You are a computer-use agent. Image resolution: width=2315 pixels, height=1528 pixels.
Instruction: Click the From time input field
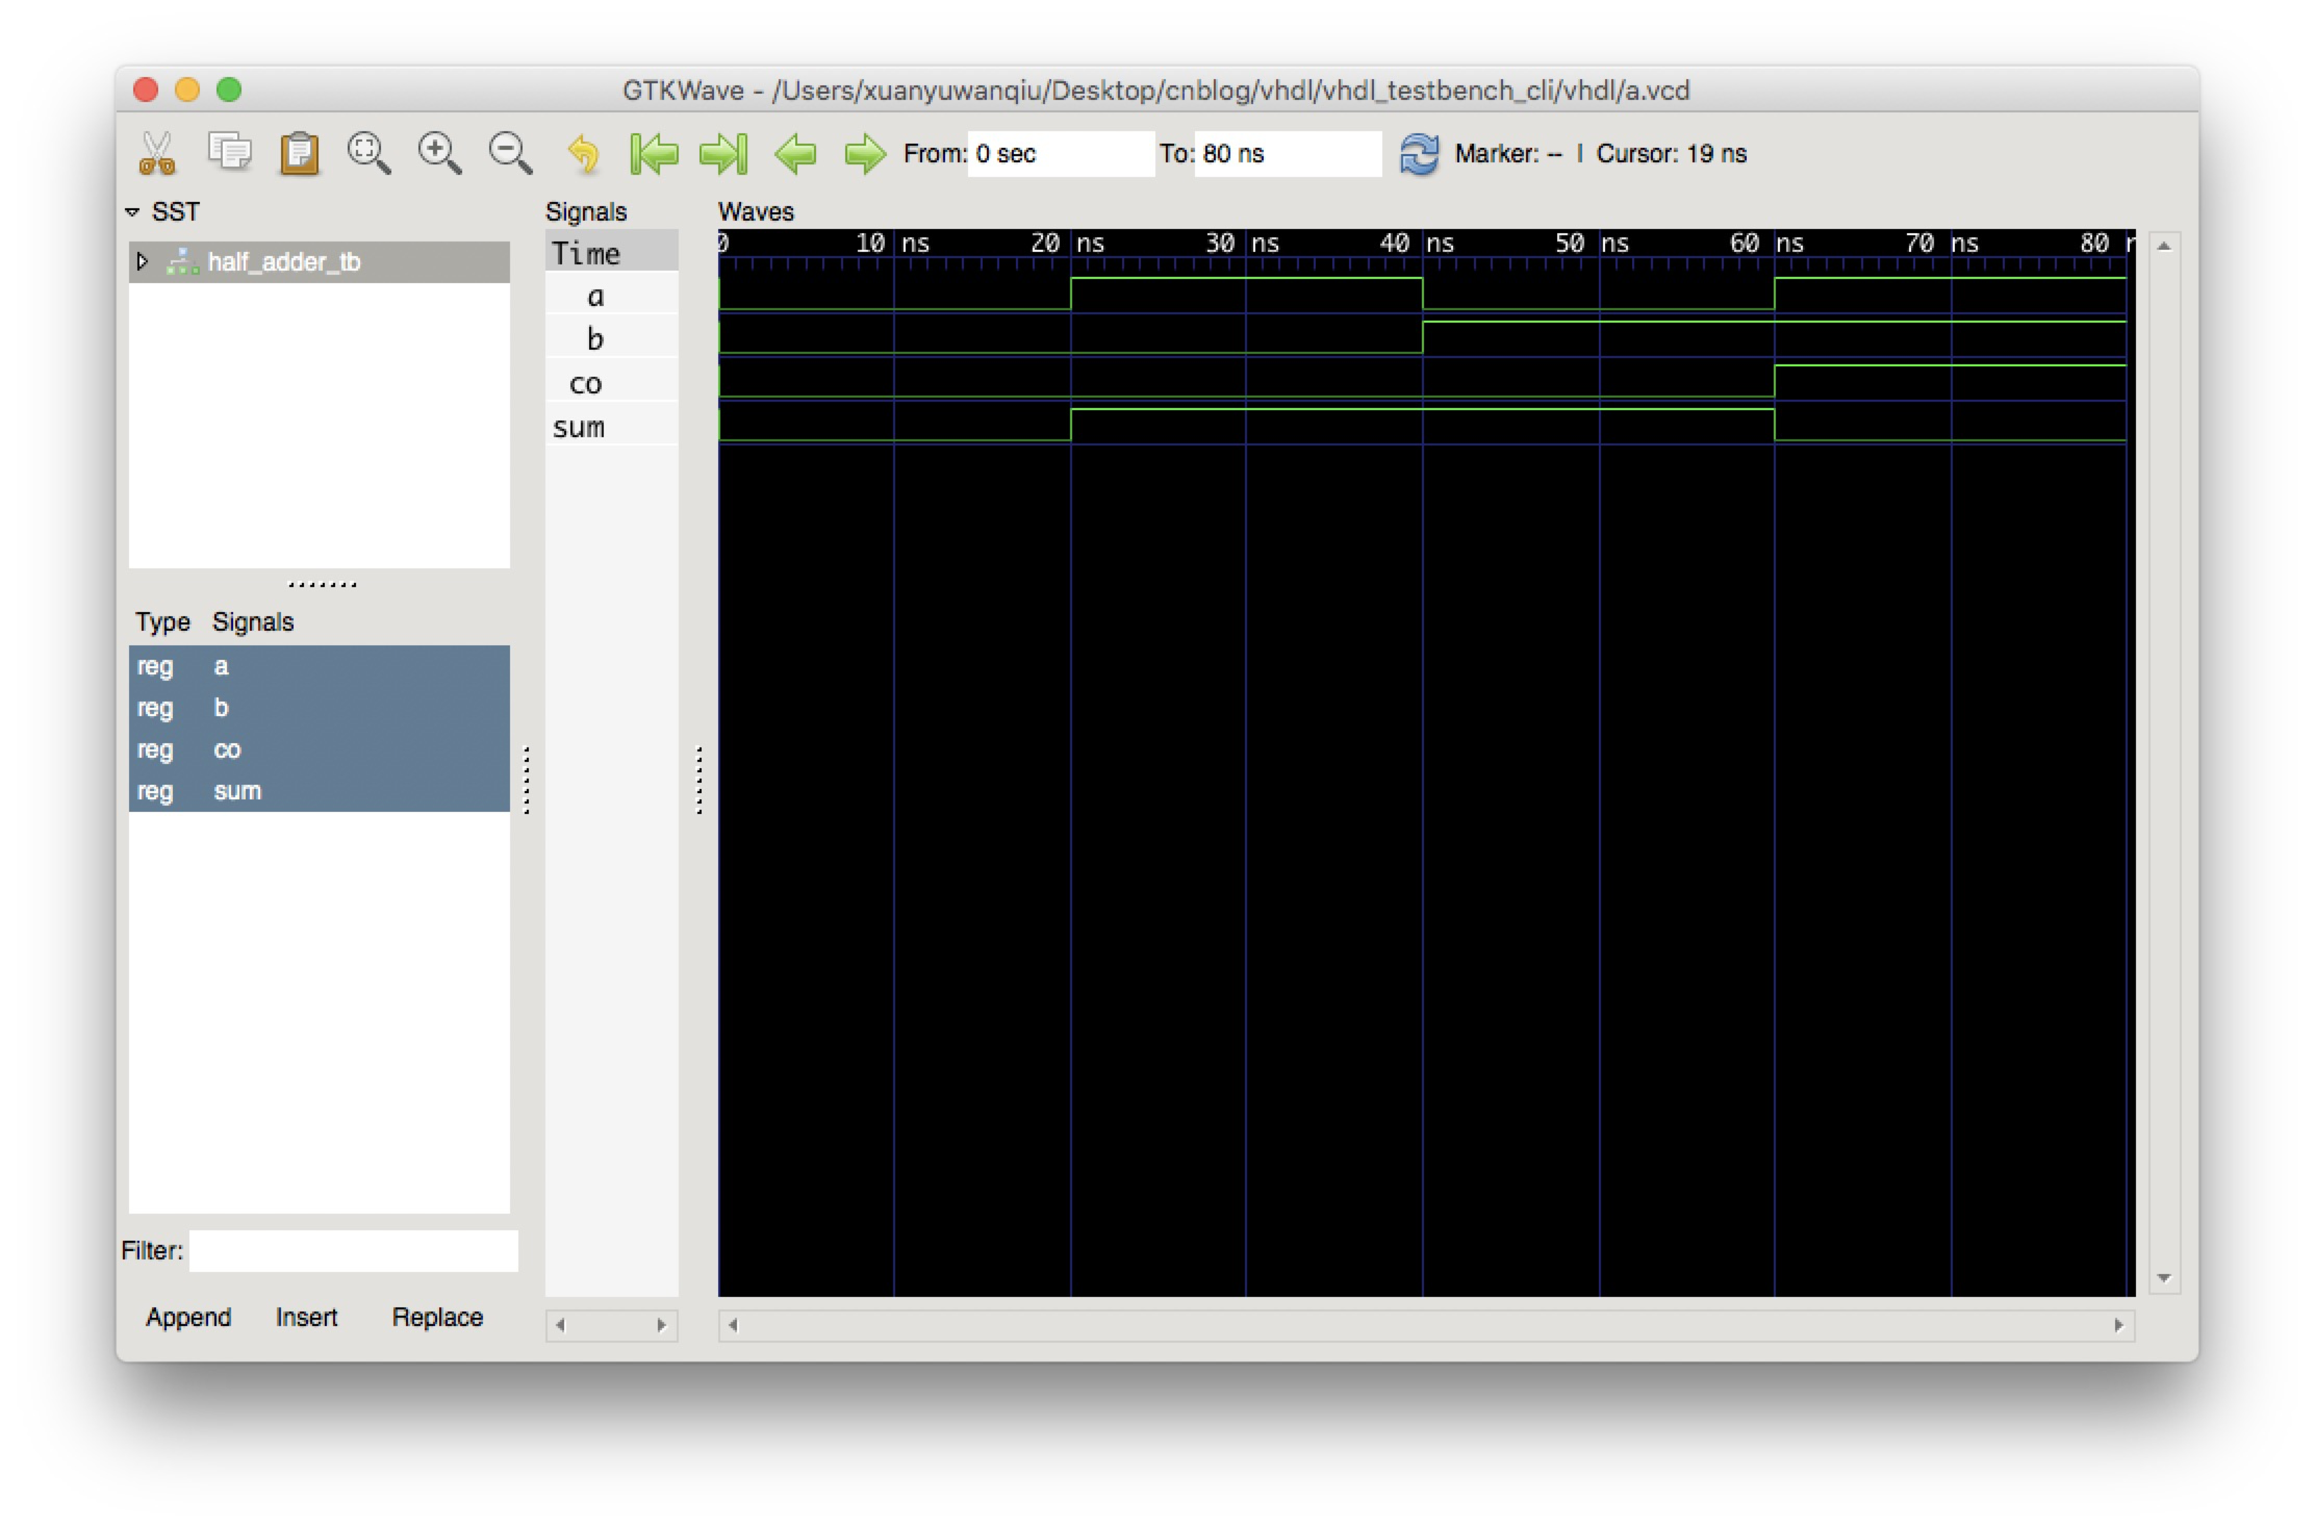click(1061, 153)
